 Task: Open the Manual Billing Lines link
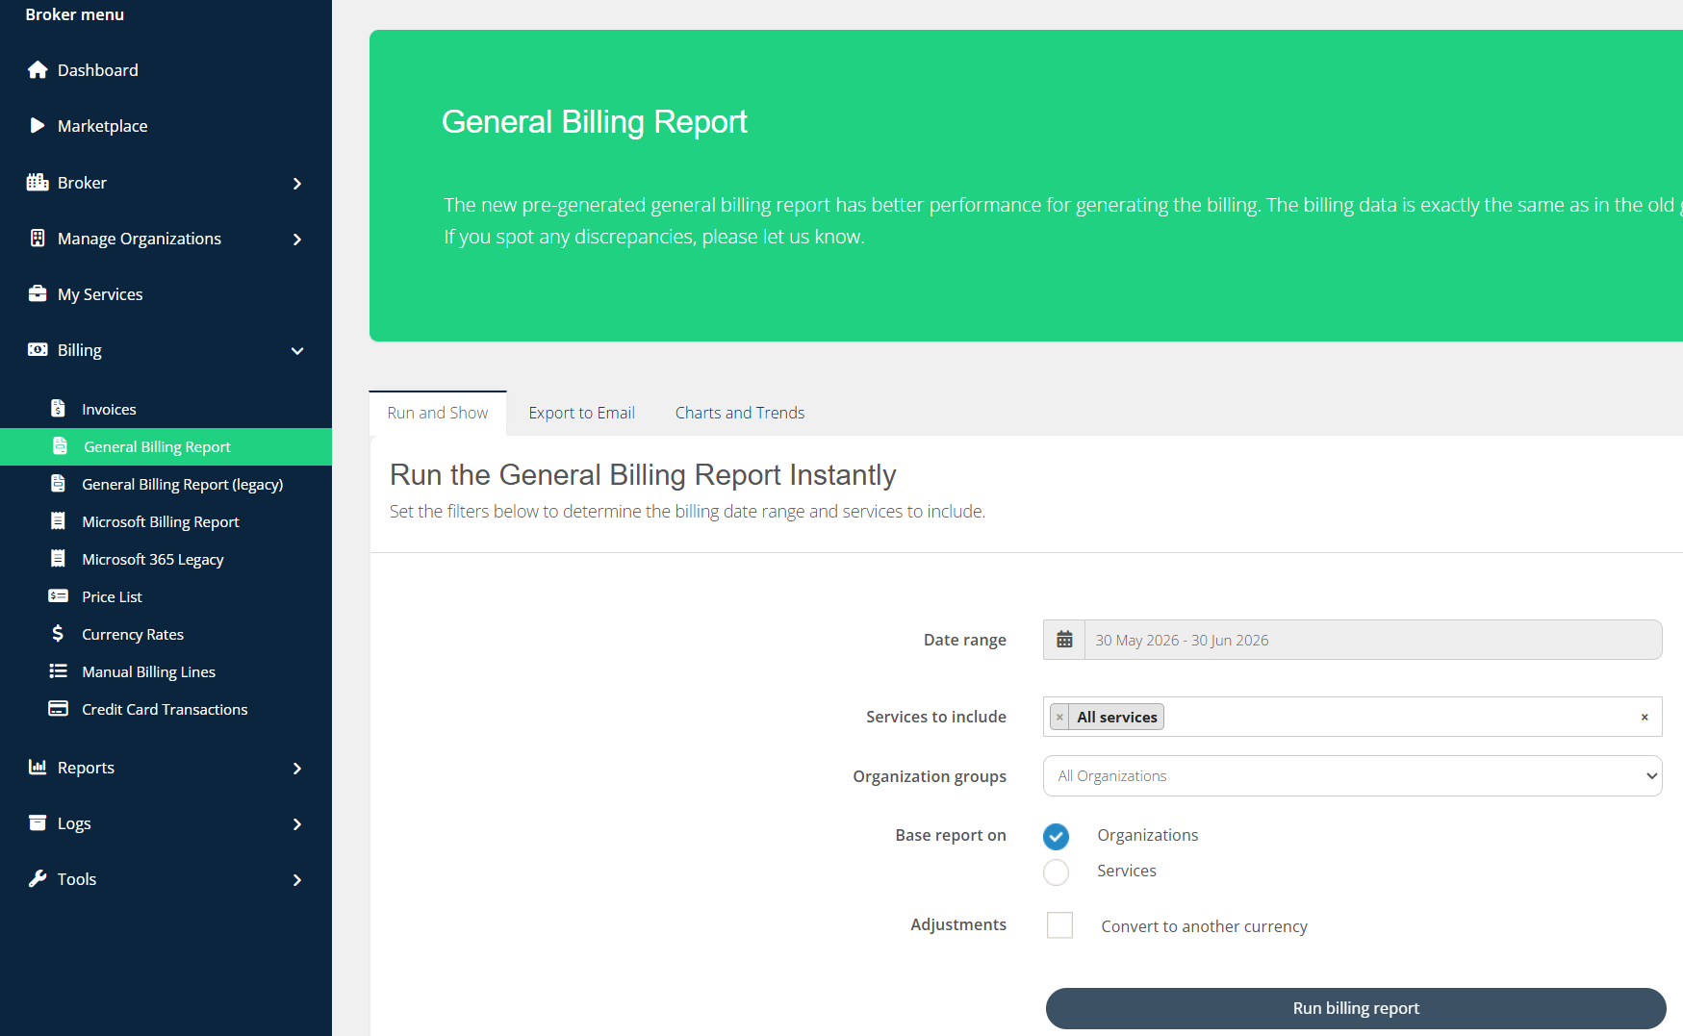click(x=148, y=672)
